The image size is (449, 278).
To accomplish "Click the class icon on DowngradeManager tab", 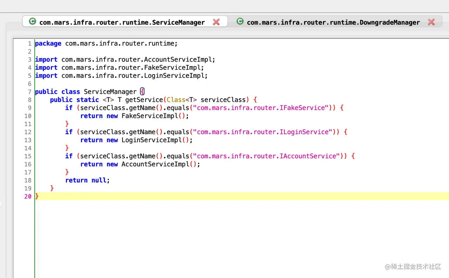I will click(x=240, y=21).
